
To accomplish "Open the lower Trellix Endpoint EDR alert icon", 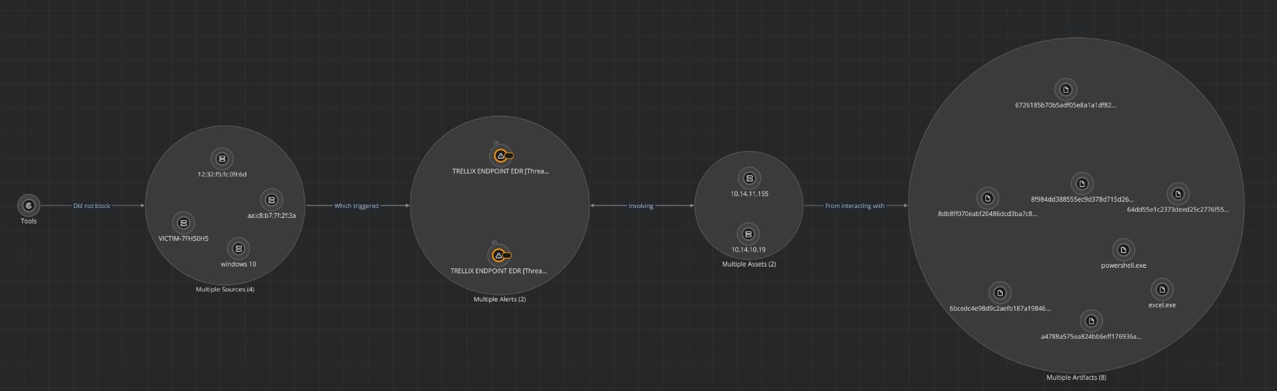I will tap(499, 255).
